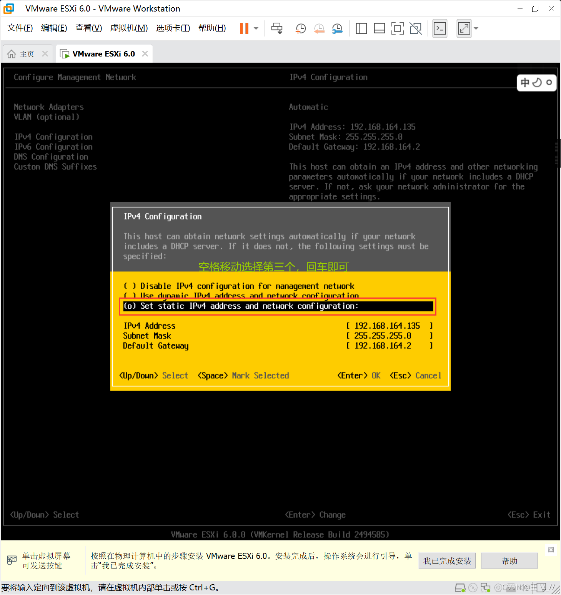Expand the stretch display dropdown arrow

click(x=476, y=28)
